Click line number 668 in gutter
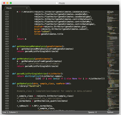Screen dimensions: 121x115 [x=7, y=46]
